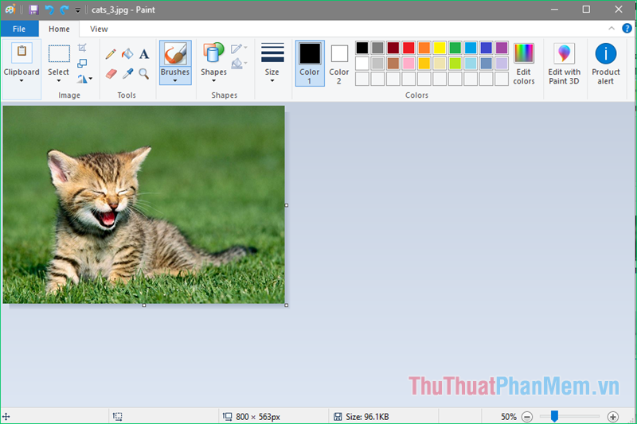Select the Eraser tool
The image size is (637, 424).
tap(111, 73)
